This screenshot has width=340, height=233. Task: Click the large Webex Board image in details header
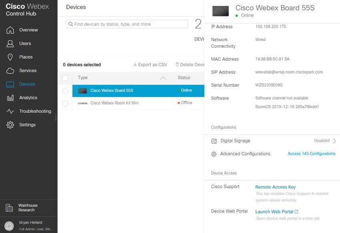[x=220, y=11]
